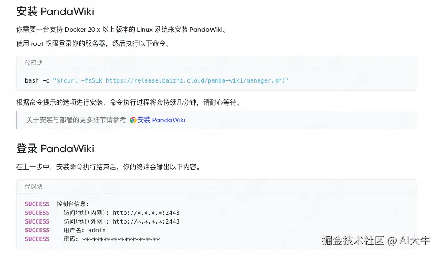This screenshot has width=438, height=254.
Task: Click the 代码块 label above SUCCESS output
Action: 33,186
